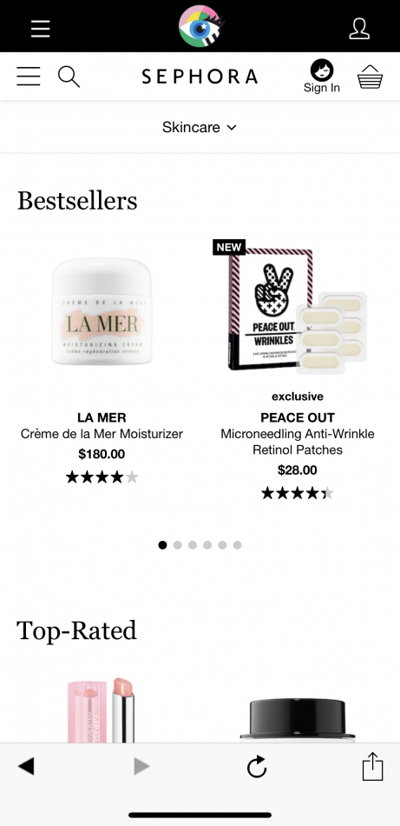Image resolution: width=400 pixels, height=826 pixels.
Task: Open the search magnifier icon
Action: tap(69, 77)
